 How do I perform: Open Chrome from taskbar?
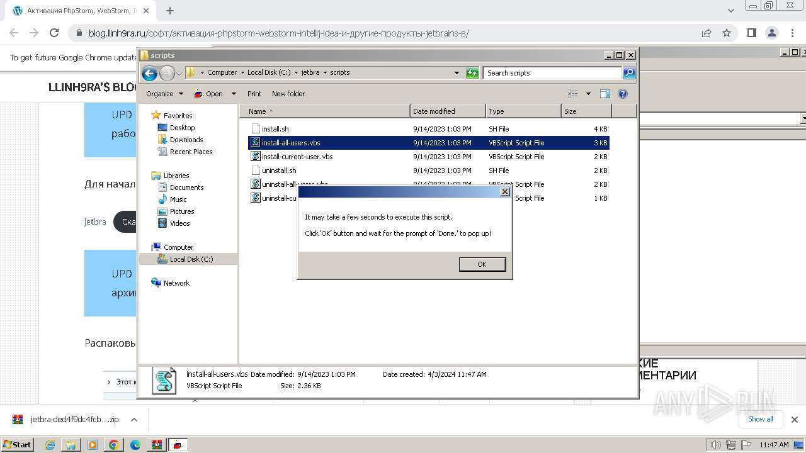[x=113, y=445]
